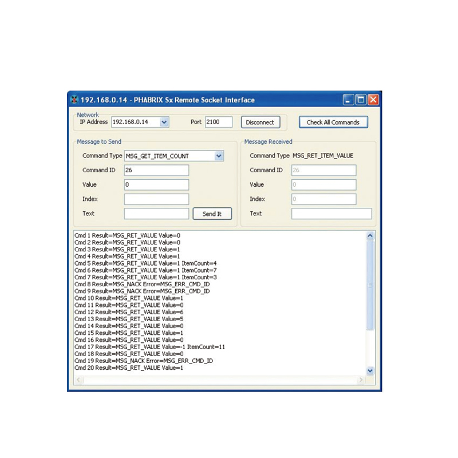Select log line Cmd 12 Value=6
Screen dimensions: 458x458
click(x=129, y=312)
